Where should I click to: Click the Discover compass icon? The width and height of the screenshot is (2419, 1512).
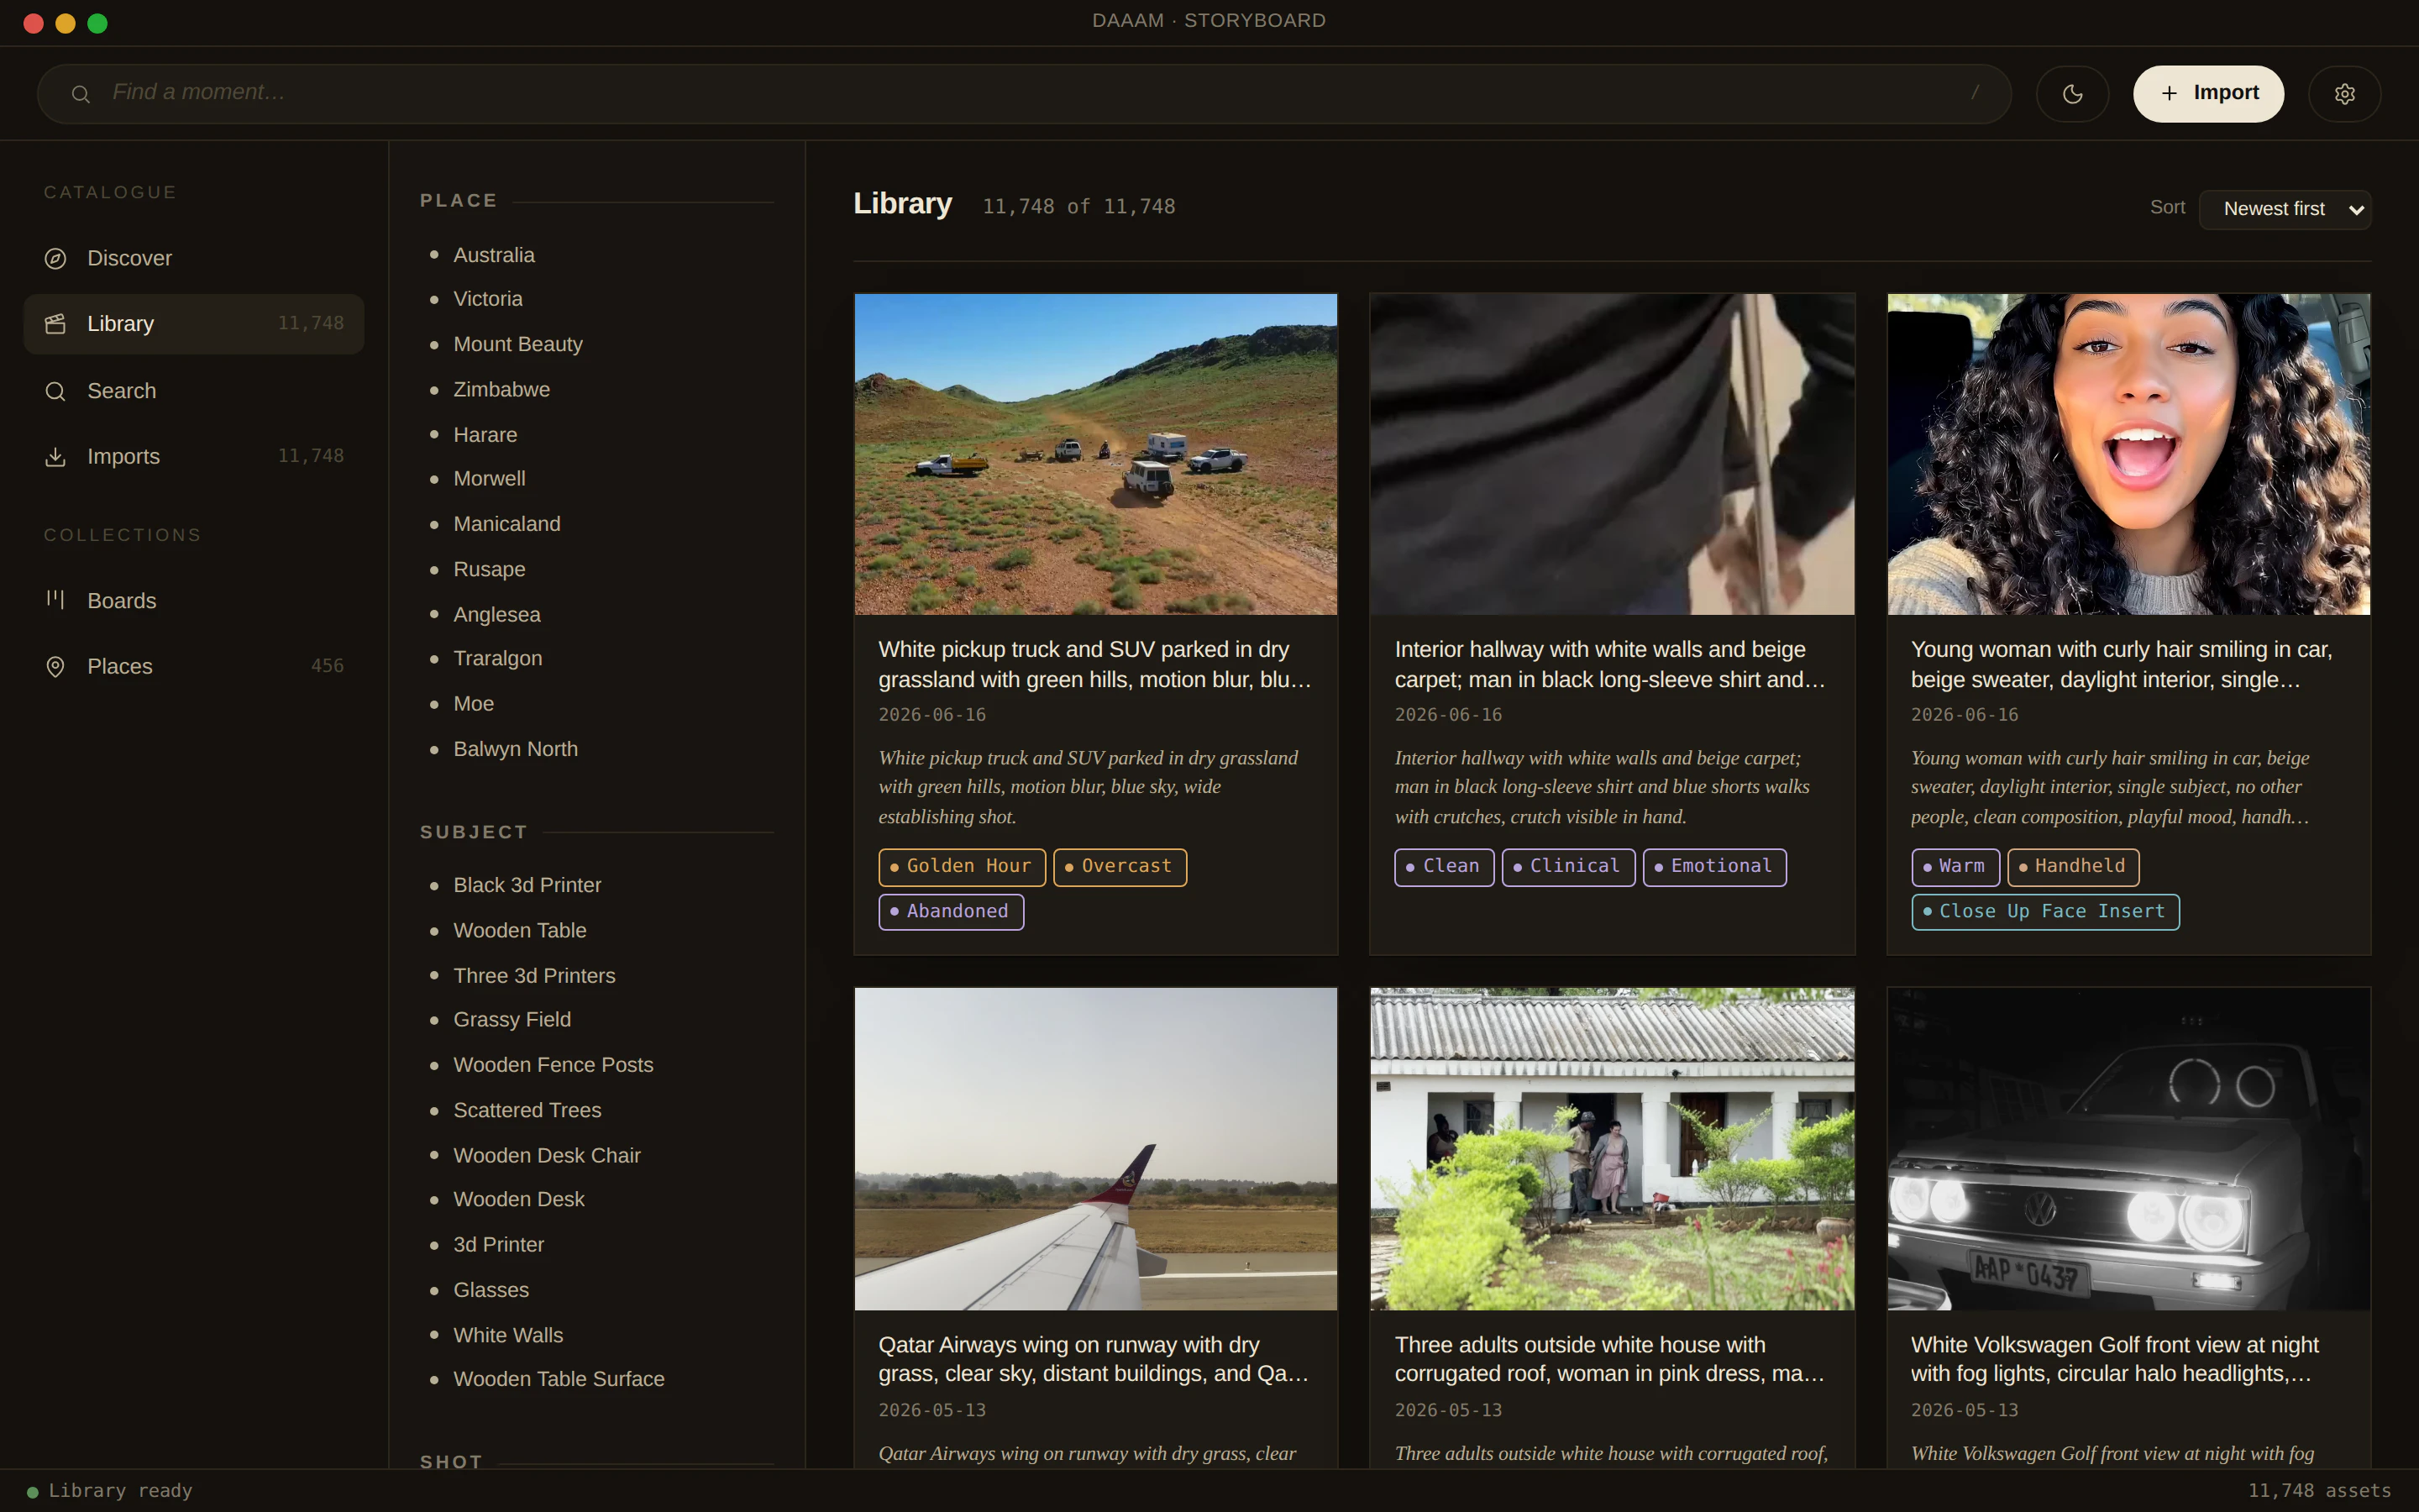pyautogui.click(x=55, y=259)
